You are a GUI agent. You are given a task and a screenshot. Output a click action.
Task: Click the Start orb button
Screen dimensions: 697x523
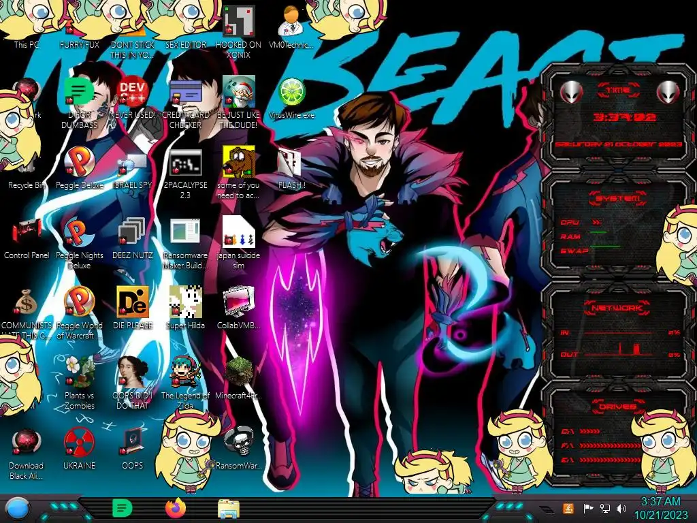pyautogui.click(x=17, y=508)
